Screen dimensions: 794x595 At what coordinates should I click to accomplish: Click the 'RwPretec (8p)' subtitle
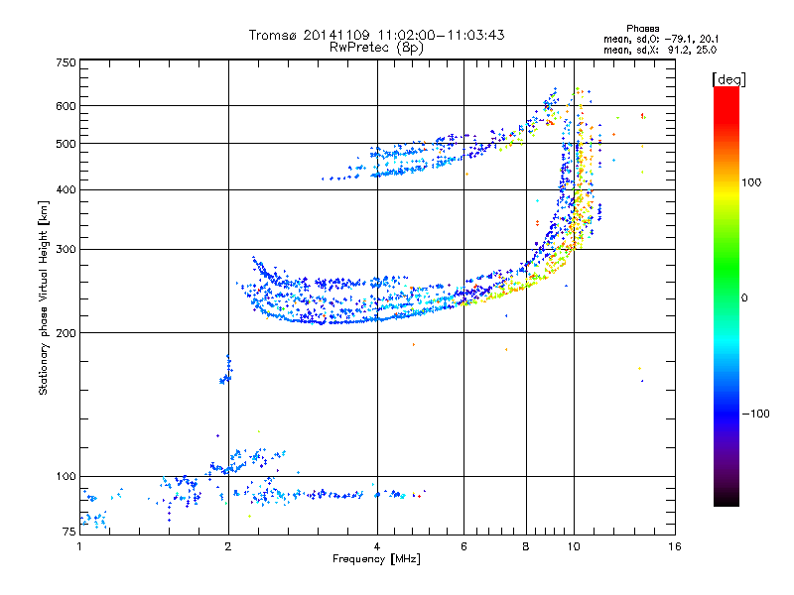(x=376, y=48)
